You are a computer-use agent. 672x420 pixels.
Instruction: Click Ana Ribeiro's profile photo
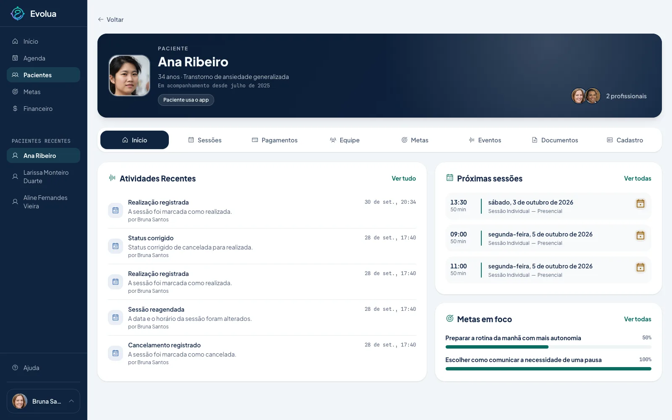pos(129,76)
